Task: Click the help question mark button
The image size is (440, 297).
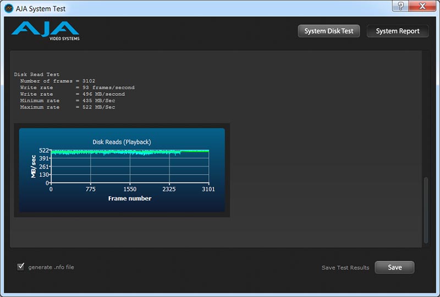Action: (400, 6)
